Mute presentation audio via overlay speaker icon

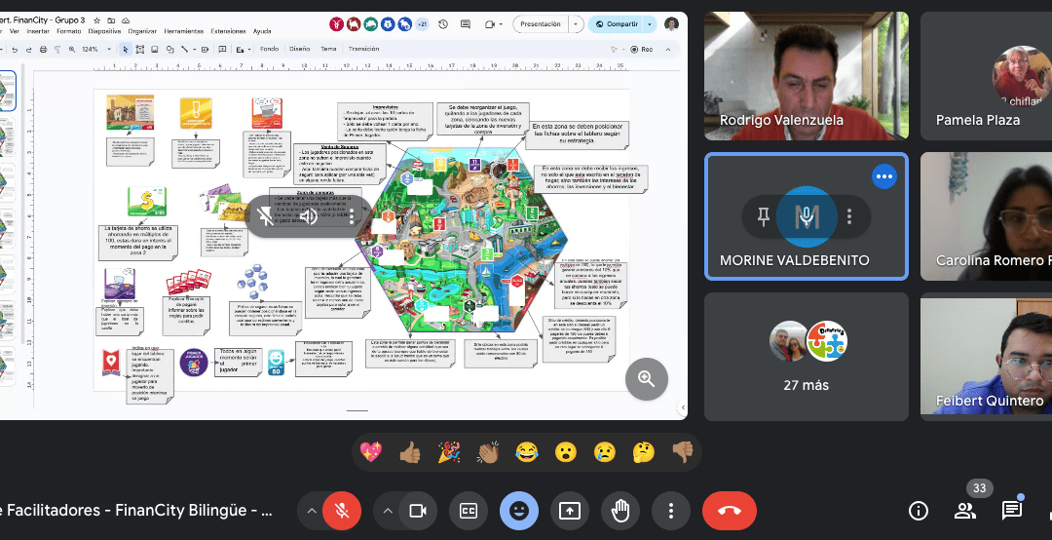pyautogui.click(x=309, y=216)
